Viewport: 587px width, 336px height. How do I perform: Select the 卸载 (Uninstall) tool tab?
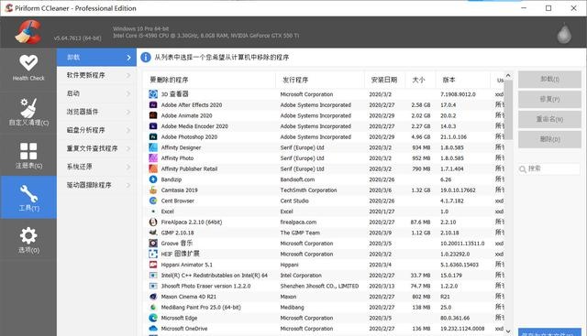96,57
